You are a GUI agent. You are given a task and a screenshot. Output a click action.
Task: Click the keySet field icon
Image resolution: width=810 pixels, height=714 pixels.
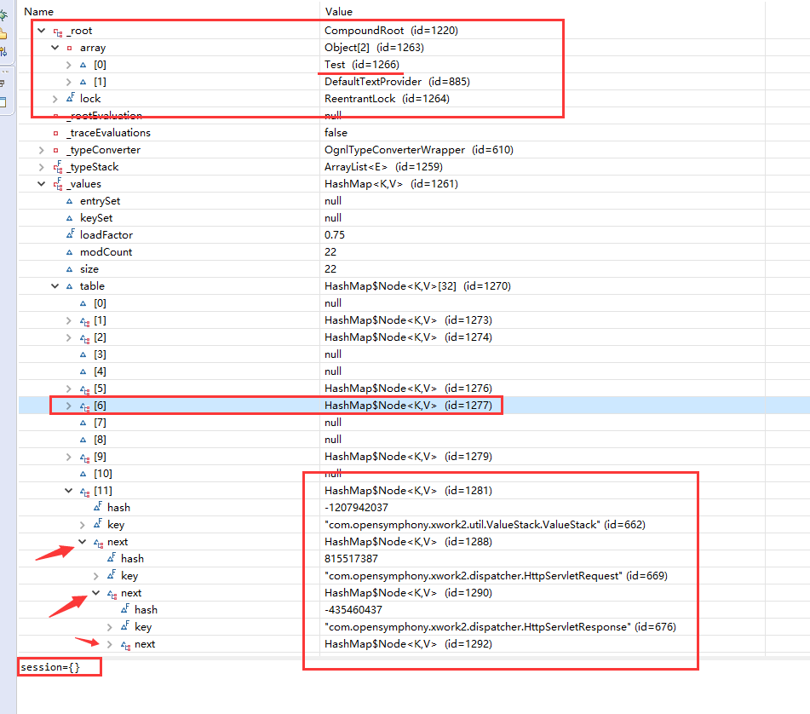[x=69, y=218]
